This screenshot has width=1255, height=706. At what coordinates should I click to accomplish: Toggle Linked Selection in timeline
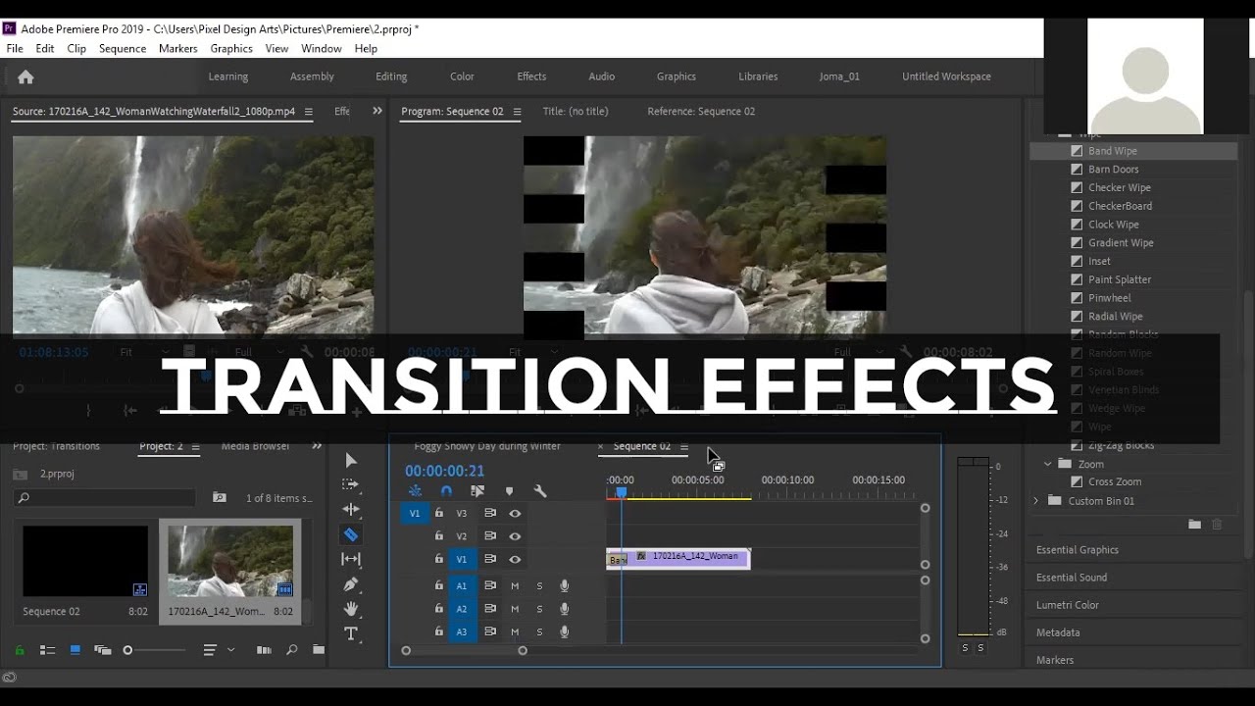(477, 491)
